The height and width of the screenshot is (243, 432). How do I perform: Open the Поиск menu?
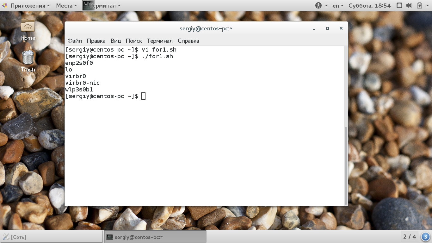point(134,41)
